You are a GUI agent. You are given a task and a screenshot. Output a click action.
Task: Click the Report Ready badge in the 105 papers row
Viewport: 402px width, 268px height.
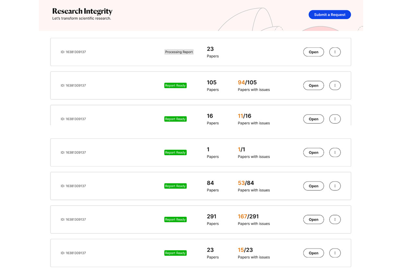(175, 85)
